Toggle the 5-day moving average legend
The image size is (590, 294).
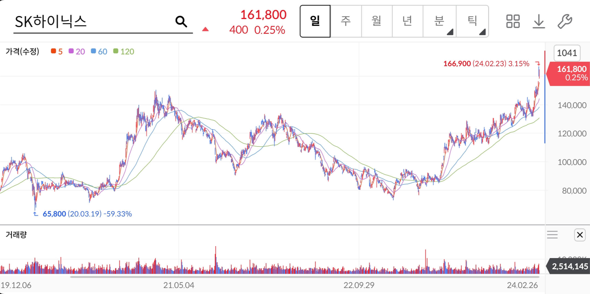tap(57, 51)
